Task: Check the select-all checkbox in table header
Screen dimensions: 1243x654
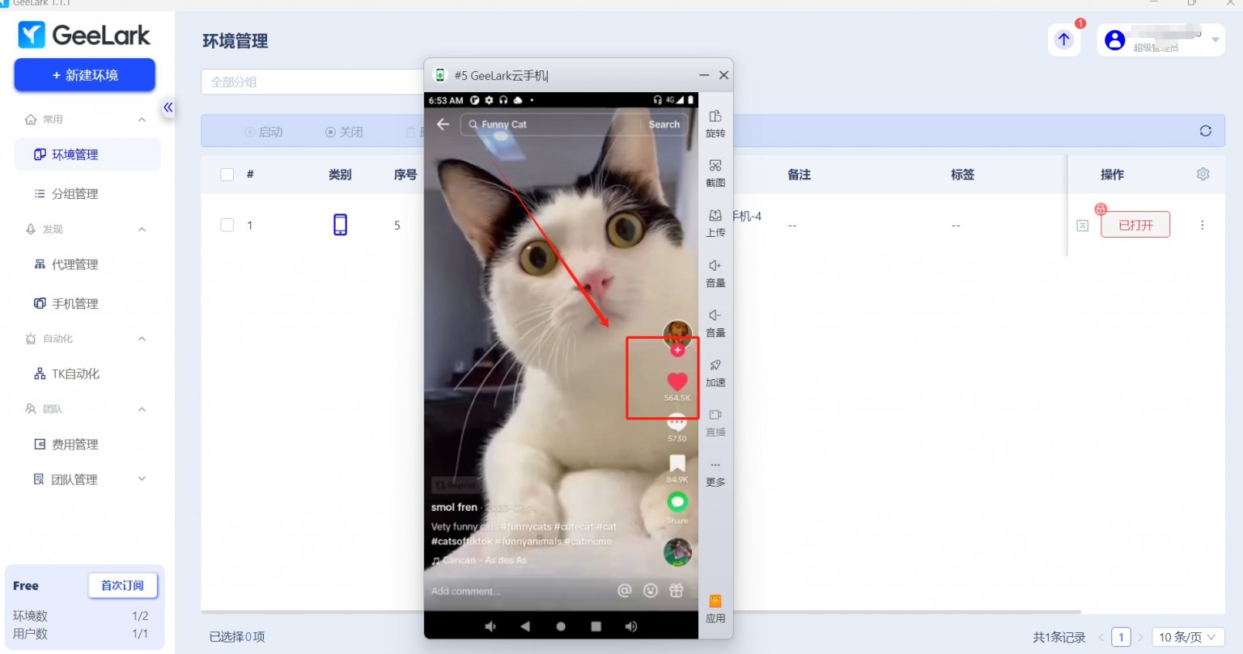Action: coord(227,174)
